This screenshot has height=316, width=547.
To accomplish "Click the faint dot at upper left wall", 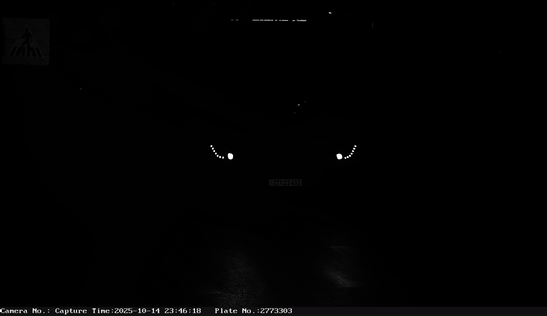I will pos(81,89).
